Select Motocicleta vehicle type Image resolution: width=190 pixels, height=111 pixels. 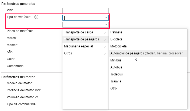click(x=118, y=46)
